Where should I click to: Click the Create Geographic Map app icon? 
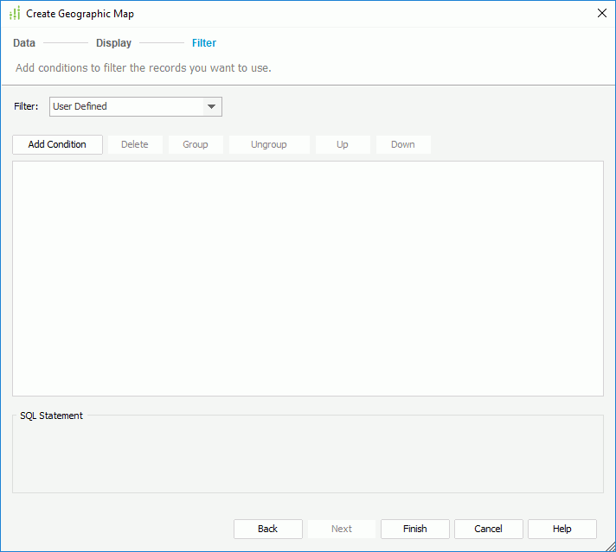(15, 13)
